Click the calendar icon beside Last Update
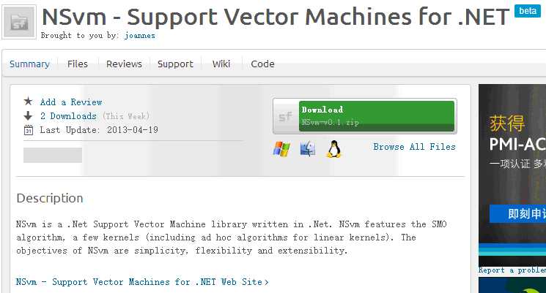The height and width of the screenshot is (293, 546). [28, 130]
